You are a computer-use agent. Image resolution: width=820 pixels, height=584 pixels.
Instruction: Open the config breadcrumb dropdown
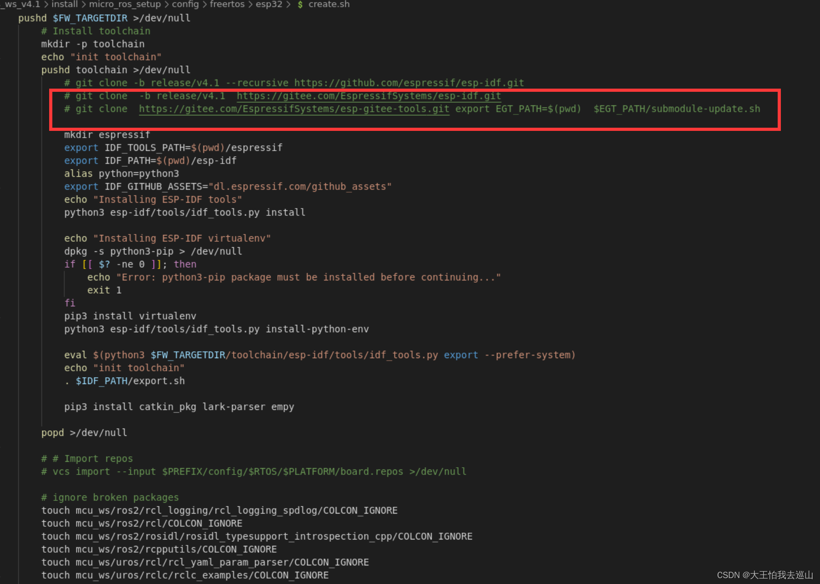(186, 5)
